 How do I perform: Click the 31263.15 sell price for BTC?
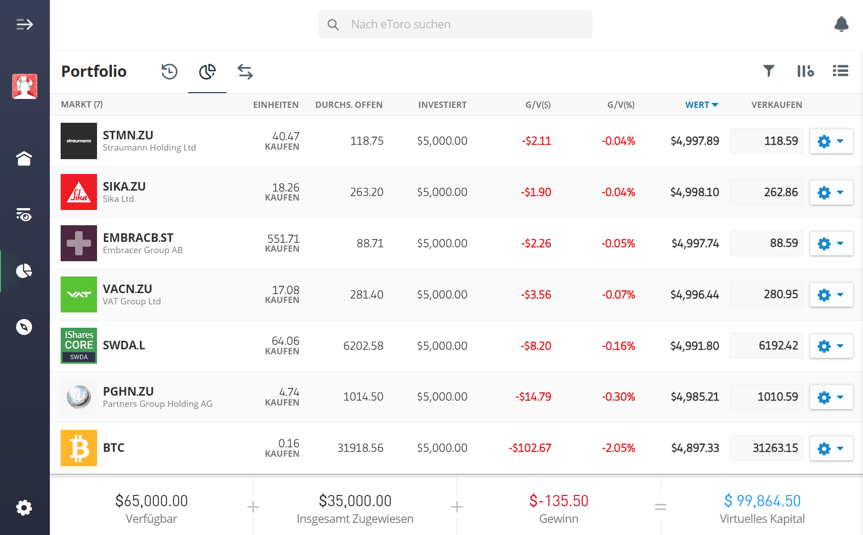766,448
